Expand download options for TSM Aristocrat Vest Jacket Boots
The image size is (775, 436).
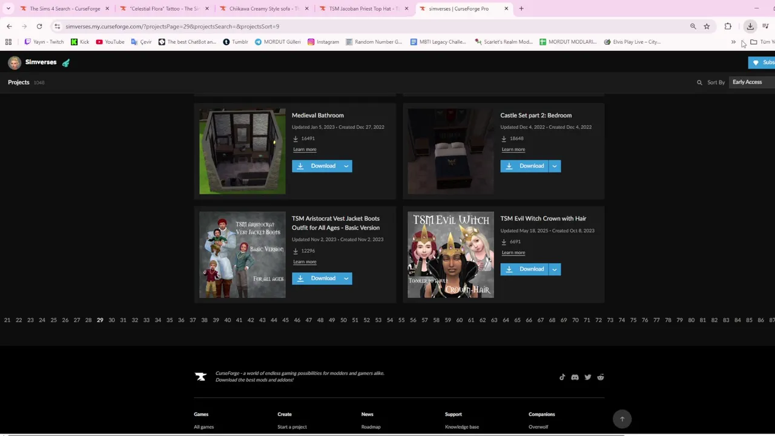point(346,278)
